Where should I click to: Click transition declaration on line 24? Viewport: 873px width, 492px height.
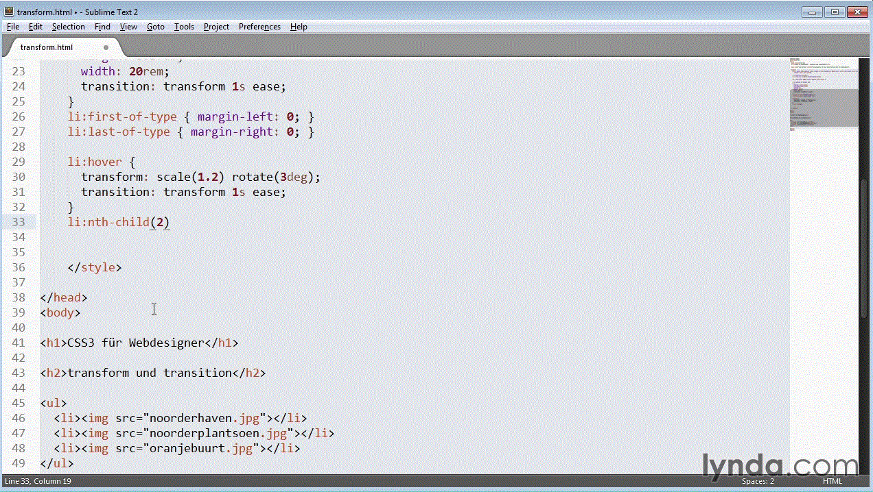tap(183, 86)
